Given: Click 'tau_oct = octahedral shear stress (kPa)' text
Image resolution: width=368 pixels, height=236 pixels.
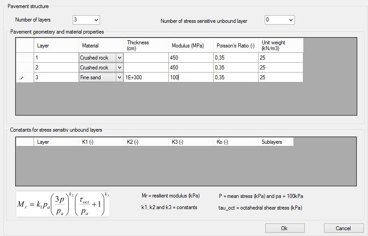Looking at the screenshot, I should (260, 208).
